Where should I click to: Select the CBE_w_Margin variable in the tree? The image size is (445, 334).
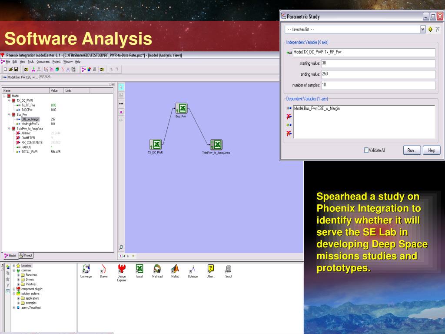(x=30, y=119)
